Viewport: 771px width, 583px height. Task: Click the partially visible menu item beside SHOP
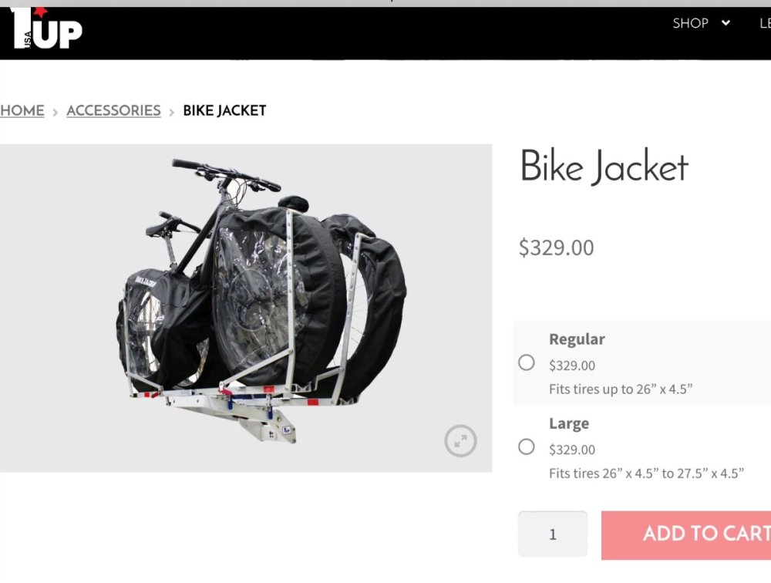[765, 23]
